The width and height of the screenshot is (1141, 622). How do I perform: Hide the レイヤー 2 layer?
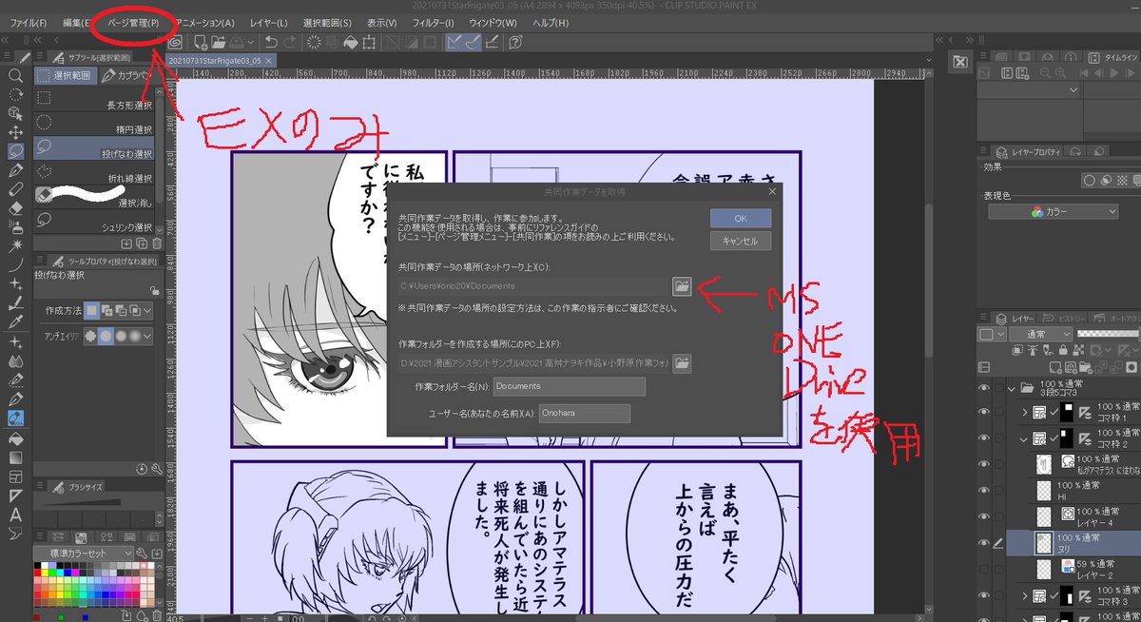point(984,569)
